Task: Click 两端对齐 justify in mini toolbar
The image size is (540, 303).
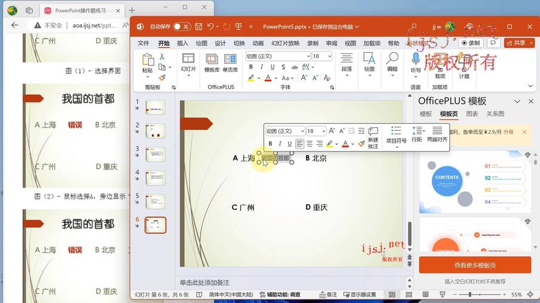Action: coord(437,135)
